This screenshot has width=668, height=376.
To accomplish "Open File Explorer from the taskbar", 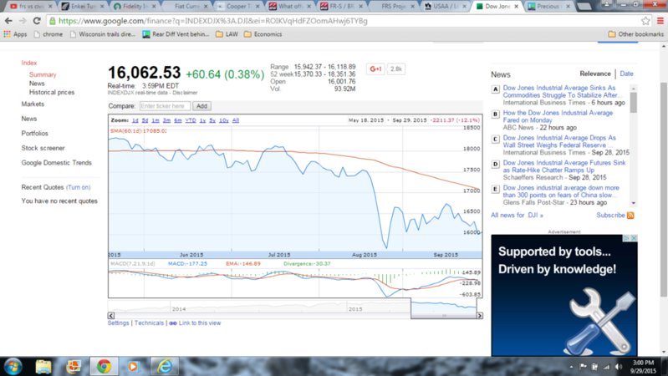I will (43, 366).
